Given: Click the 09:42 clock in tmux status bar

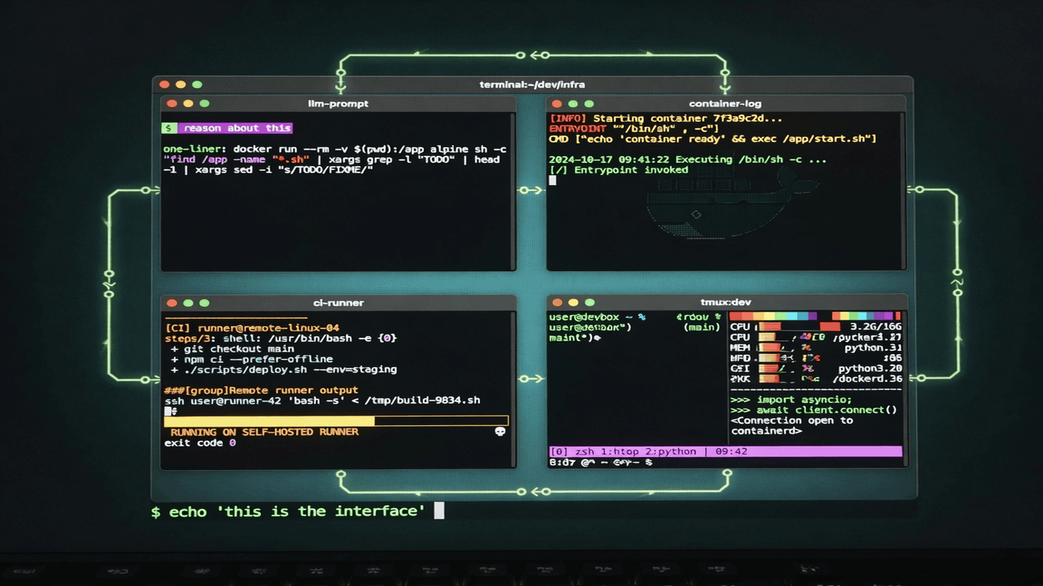Looking at the screenshot, I should (731, 451).
